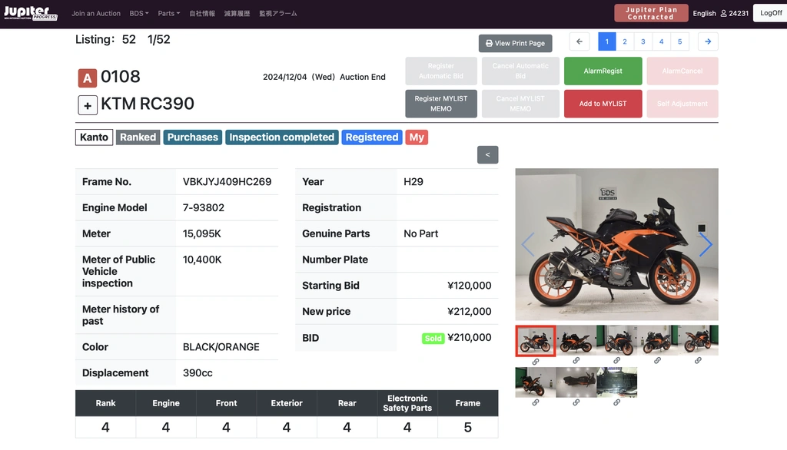Click the Ranked tag

coord(138,137)
